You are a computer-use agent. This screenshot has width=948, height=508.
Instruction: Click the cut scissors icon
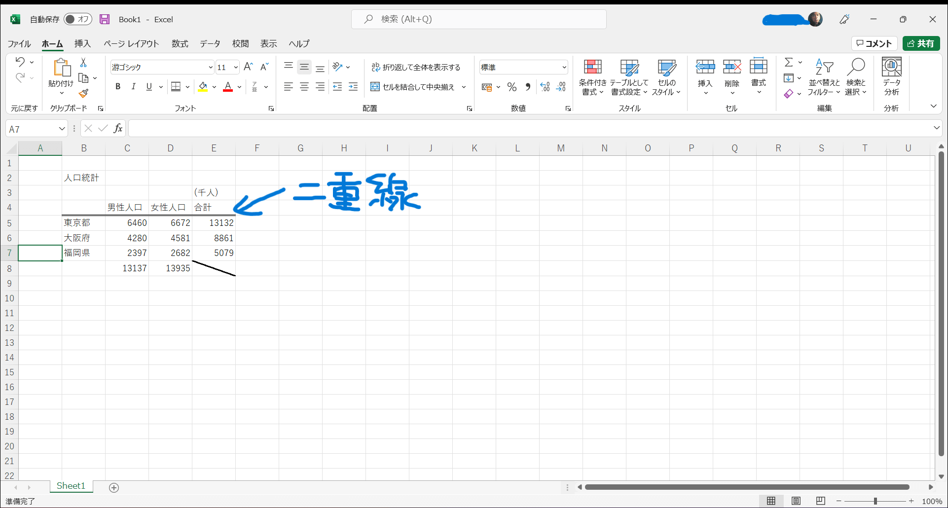coord(83,63)
